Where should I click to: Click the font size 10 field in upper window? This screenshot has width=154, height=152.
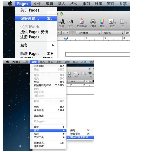[127, 33]
